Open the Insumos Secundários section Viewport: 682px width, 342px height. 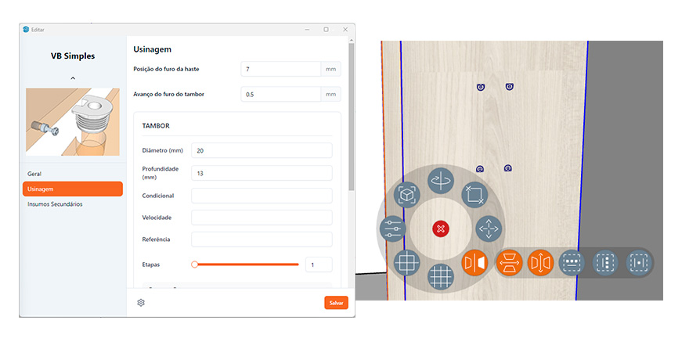coord(55,204)
